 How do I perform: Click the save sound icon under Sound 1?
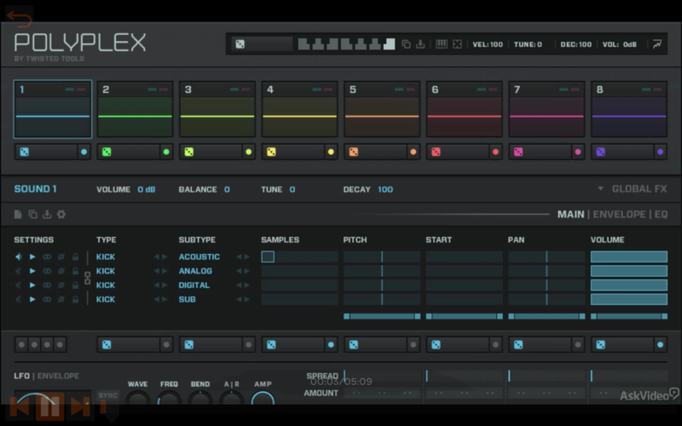coord(47,214)
